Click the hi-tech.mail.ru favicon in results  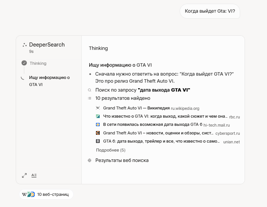pos(98,124)
